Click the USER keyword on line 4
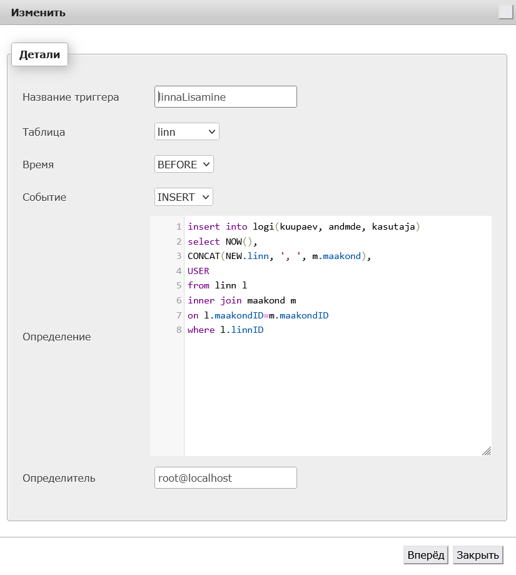 click(198, 271)
